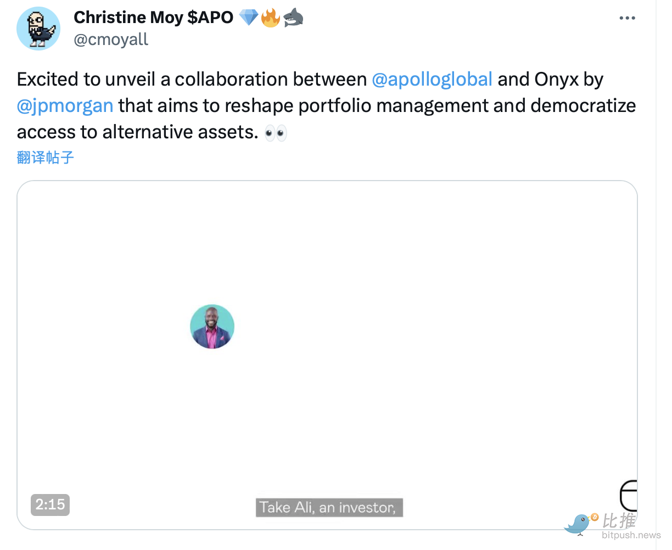This screenshot has width=672, height=550.
Task: Click the blue diamond emoji beside name
Action: [249, 18]
